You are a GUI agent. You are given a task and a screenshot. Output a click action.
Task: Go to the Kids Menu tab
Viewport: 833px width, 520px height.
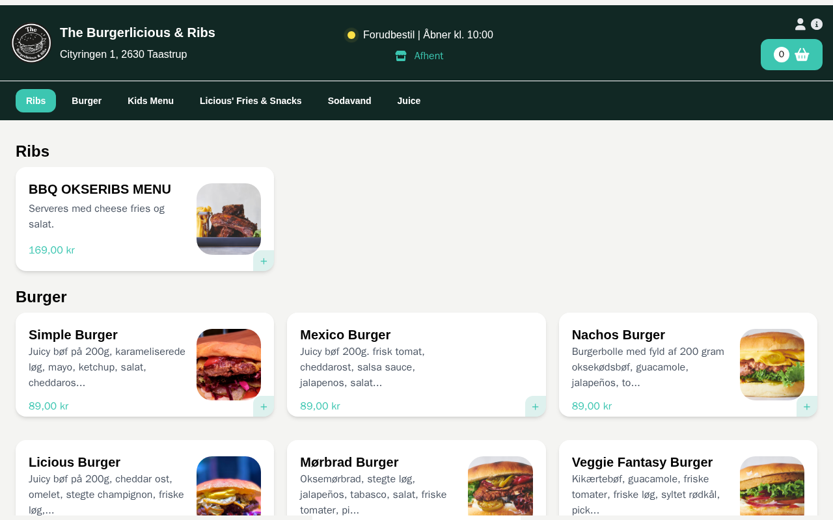pos(150,101)
